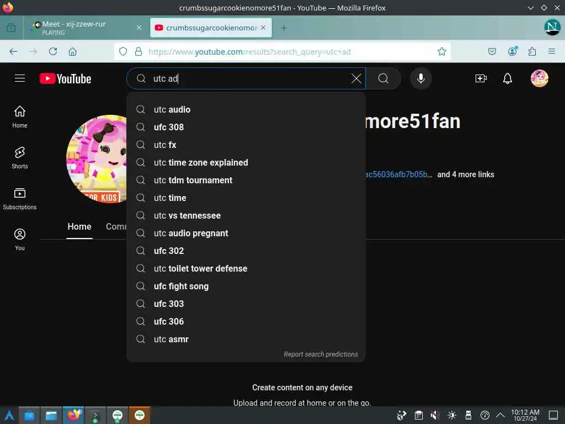Choose 'utc tdm tournament' suggestion
Viewport: 565px width, 424px height.
[246, 181]
